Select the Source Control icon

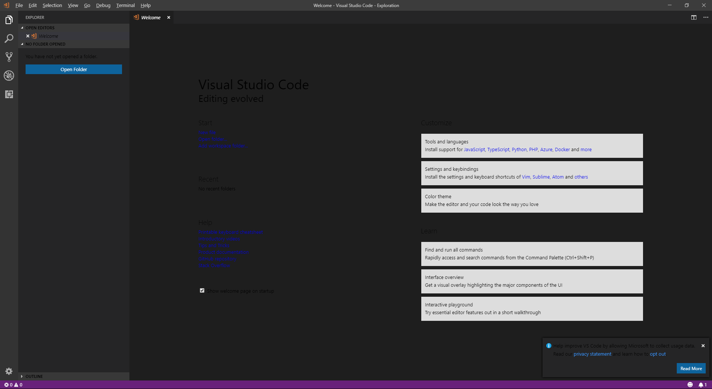click(9, 57)
